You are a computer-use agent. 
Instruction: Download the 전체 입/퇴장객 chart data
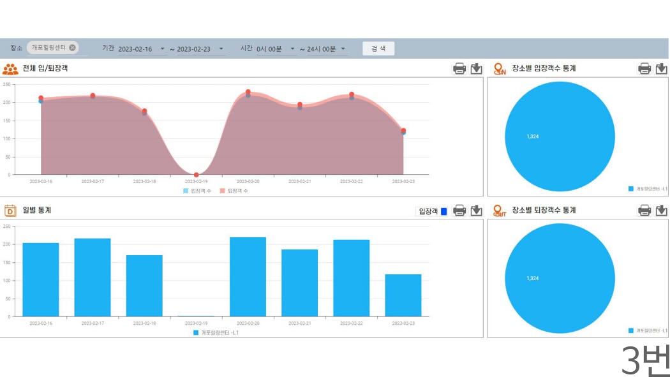pyautogui.click(x=476, y=69)
